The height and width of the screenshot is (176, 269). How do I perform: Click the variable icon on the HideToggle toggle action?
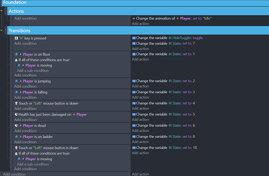(134, 38)
